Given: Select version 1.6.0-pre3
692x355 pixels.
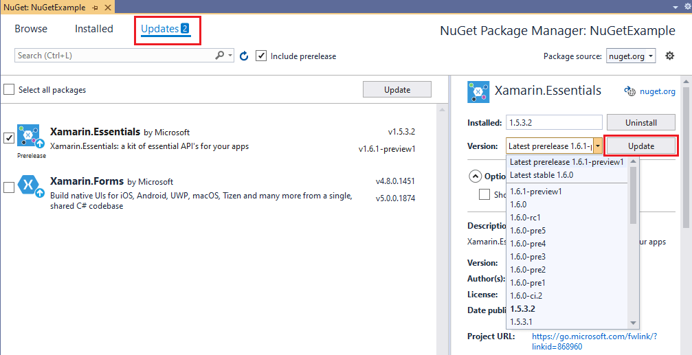Looking at the screenshot, I should 567,256.
